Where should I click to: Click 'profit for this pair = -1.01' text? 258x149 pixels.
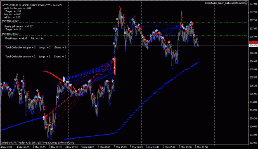[17, 8]
